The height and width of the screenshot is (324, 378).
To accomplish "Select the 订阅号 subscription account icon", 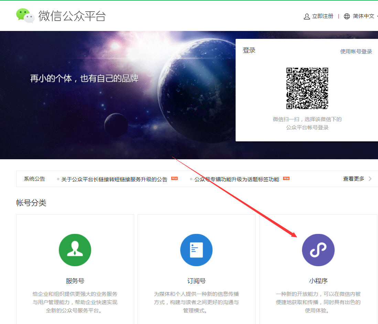I will [x=196, y=250].
